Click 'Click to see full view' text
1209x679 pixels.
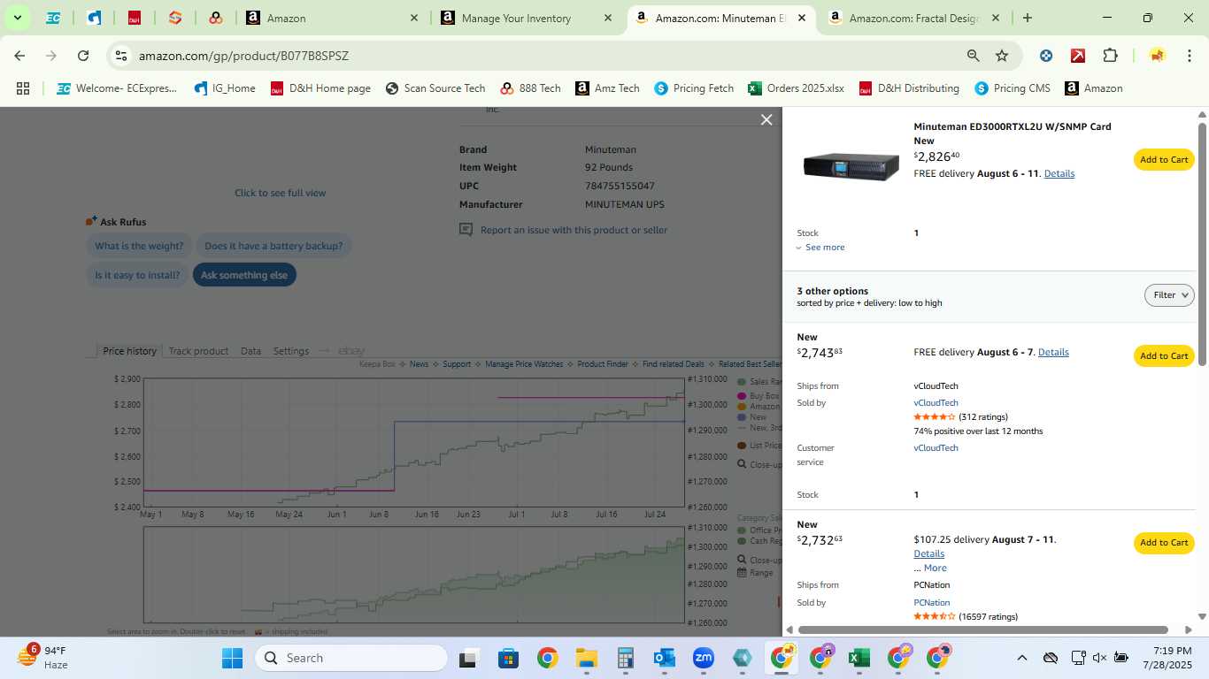click(280, 193)
